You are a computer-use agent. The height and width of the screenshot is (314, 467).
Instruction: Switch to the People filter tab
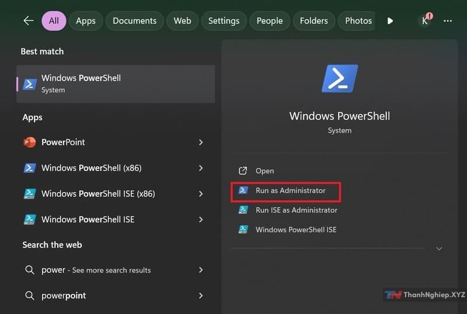(x=270, y=21)
